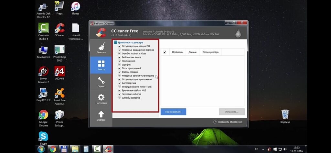Open the Google Chrome desktop shortcut
Screen dimensions: 331x153
(43, 118)
